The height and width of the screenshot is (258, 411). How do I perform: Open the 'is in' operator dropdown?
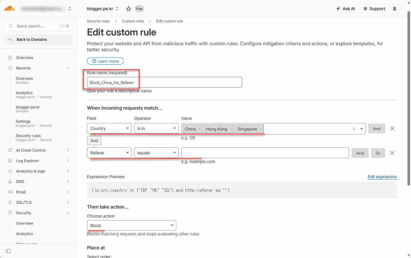(156, 128)
